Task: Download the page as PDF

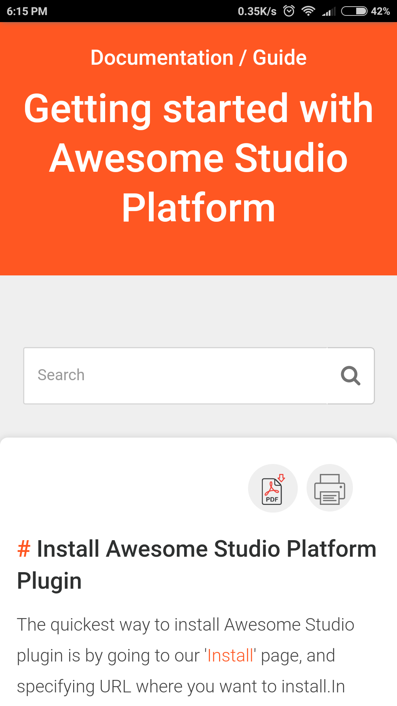Action: click(x=273, y=488)
